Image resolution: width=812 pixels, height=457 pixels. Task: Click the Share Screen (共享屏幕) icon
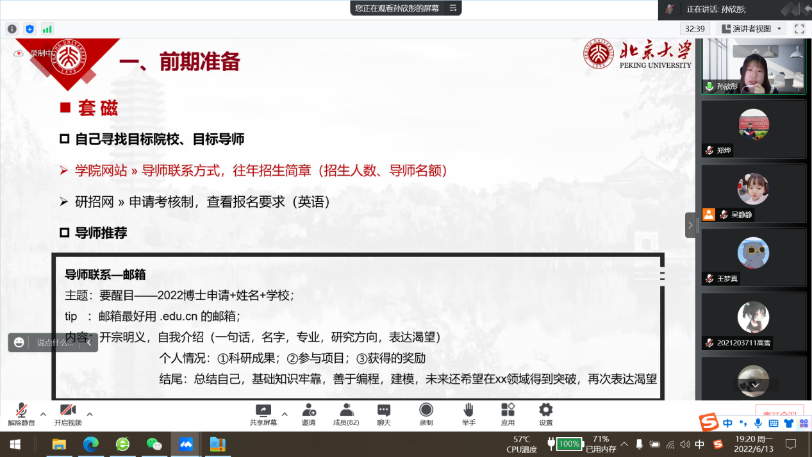click(x=263, y=413)
